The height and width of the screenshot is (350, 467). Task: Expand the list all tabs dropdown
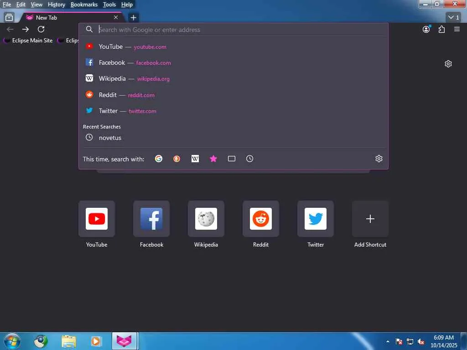(x=453, y=18)
